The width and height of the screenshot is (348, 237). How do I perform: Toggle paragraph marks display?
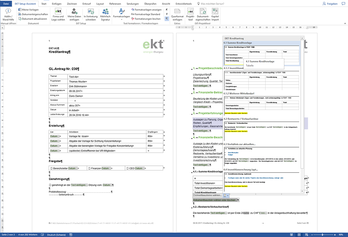[167, 19]
